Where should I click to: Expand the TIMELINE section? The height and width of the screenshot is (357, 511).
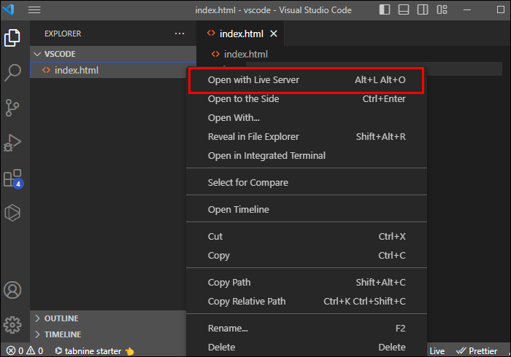[62, 334]
